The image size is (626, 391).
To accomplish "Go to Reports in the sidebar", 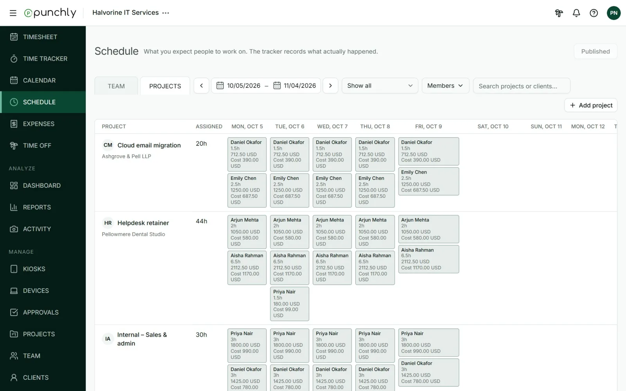I will click(x=43, y=207).
